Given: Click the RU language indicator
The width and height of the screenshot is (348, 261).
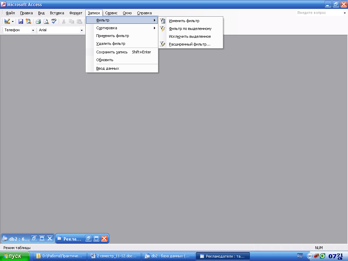Looking at the screenshot, I should point(300,256).
